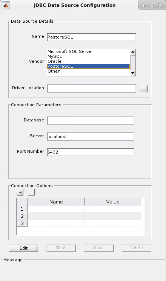
Task: Select PostgreSQL vendor list entry
Action: [x=88, y=66]
